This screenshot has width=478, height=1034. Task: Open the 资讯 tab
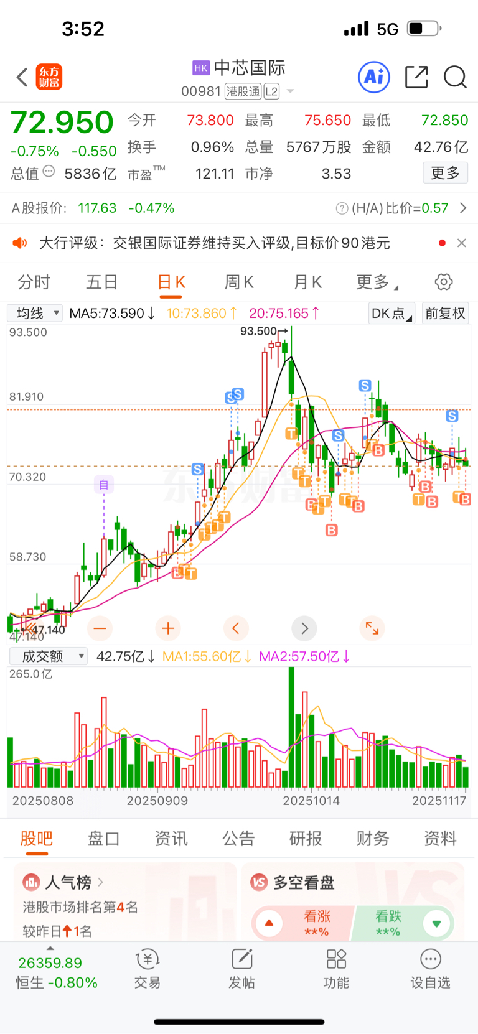pyautogui.click(x=171, y=839)
